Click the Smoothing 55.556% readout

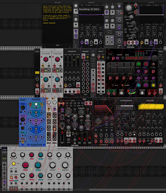(x=89, y=9)
